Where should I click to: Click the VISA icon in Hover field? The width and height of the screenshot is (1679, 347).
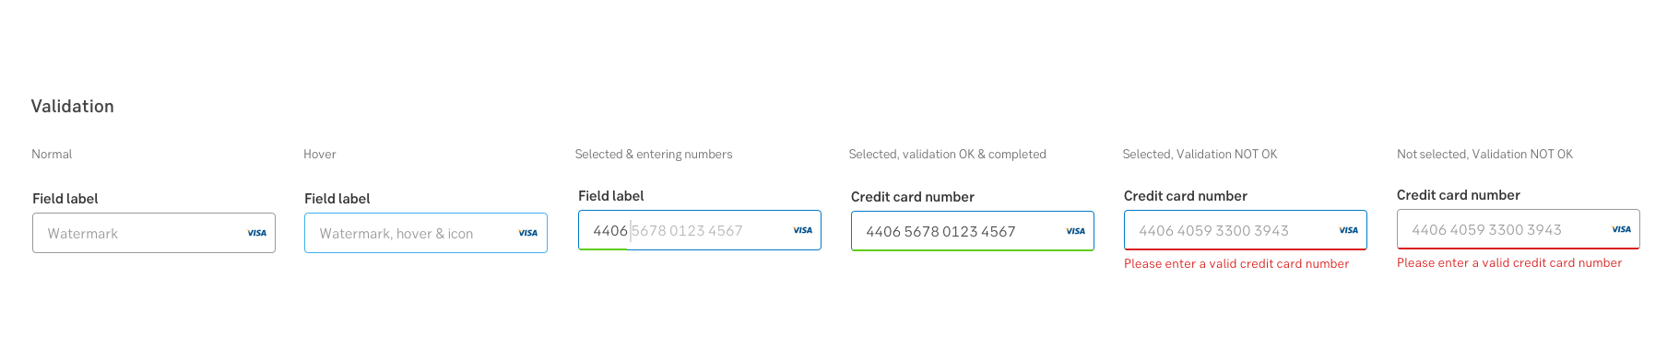[x=527, y=233]
